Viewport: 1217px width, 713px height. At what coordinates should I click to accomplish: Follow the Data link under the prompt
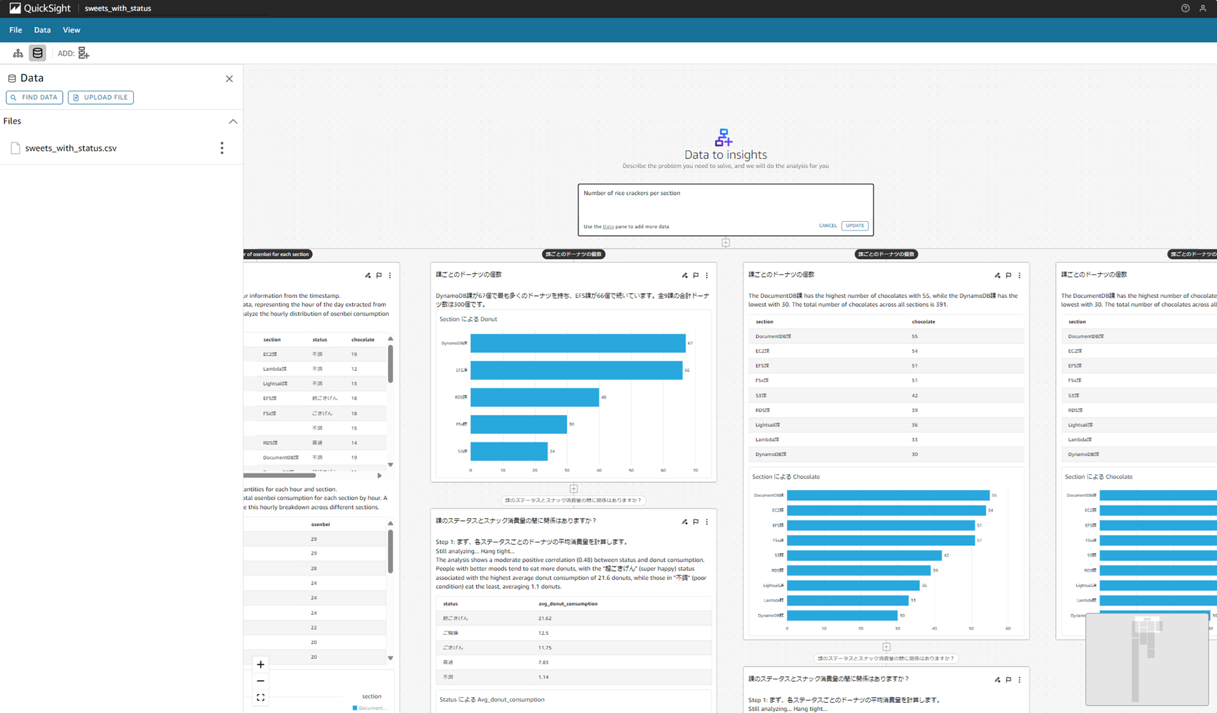[608, 226]
